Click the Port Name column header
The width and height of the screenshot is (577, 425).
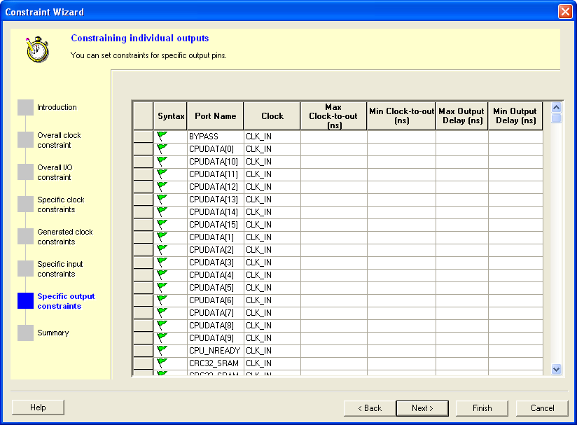[x=215, y=116]
